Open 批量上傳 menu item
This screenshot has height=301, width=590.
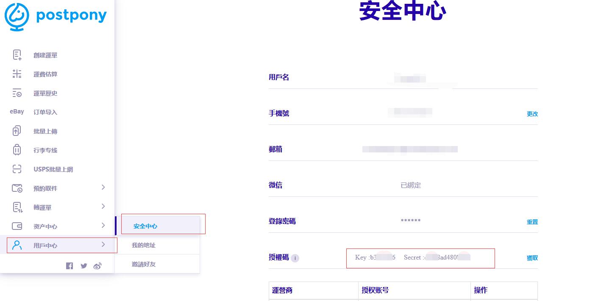(x=45, y=131)
